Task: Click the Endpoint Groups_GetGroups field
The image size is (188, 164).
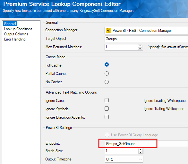Action: click(146, 144)
